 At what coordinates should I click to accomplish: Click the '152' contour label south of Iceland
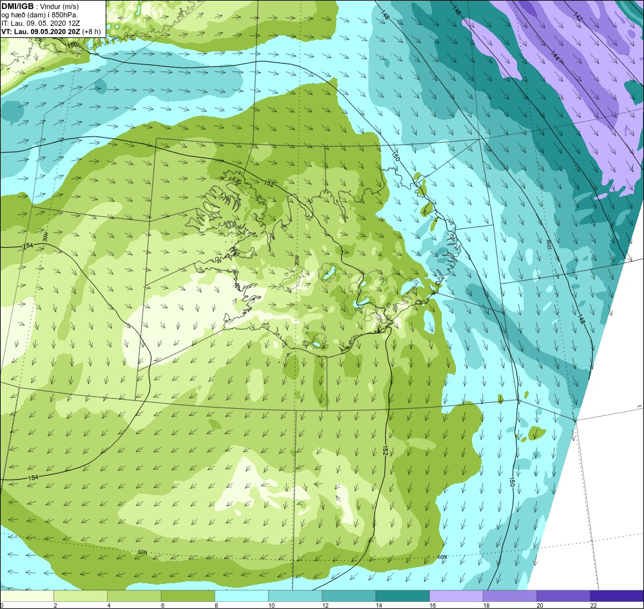coord(385,450)
